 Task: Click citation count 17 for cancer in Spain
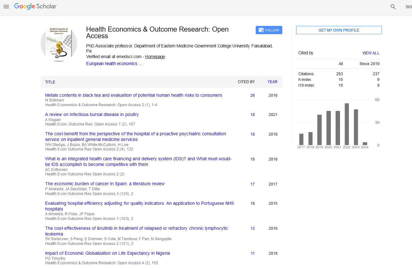tap(253, 184)
